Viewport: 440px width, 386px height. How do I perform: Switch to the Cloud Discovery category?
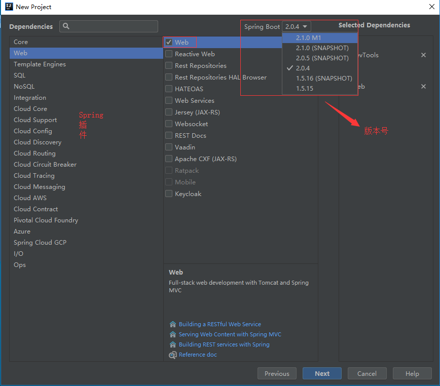click(37, 142)
